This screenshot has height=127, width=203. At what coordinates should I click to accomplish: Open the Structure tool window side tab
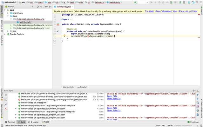point(2,25)
